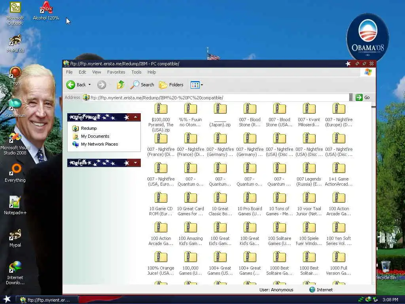Open the Microsoft Outlook desktop icon
405x304 pixels.
pyautogui.click(x=15, y=13)
